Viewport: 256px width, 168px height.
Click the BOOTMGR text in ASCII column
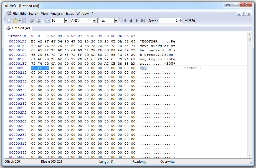tap(150, 41)
